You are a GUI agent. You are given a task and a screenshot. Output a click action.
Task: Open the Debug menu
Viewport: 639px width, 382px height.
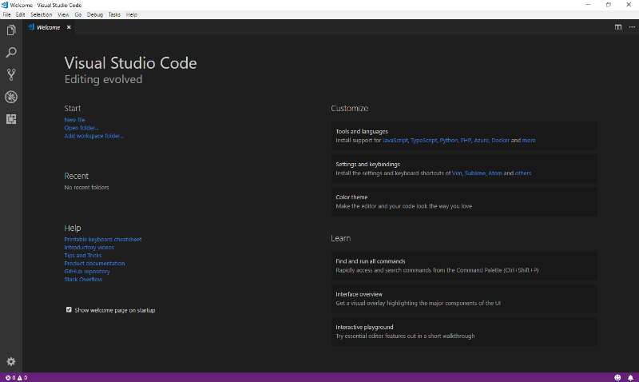coord(95,14)
